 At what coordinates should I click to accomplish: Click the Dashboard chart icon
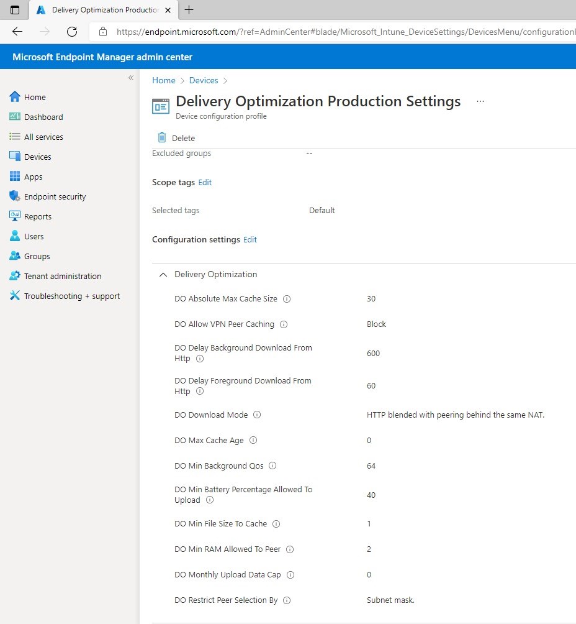point(15,117)
